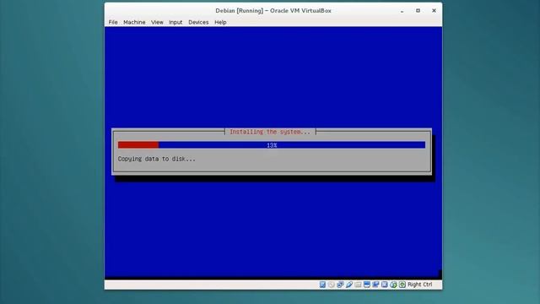Viewport: 540px width, 304px height.
Task: Click the display settings status icon
Action: (367, 285)
